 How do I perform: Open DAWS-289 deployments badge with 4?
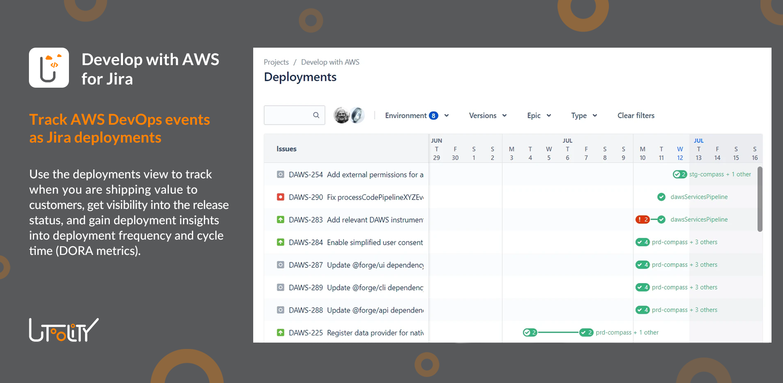[x=643, y=287]
